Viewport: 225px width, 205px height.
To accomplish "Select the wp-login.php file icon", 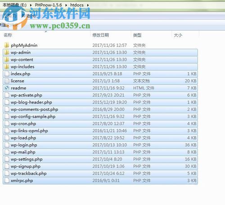I will pyautogui.click(x=7, y=145).
